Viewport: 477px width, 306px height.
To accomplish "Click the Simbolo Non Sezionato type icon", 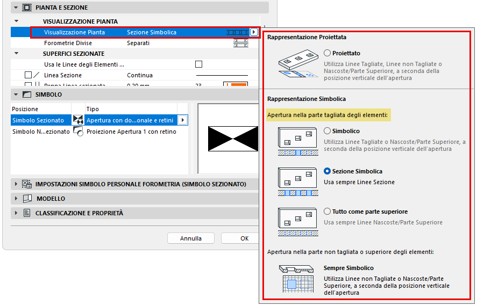I will click(x=78, y=132).
